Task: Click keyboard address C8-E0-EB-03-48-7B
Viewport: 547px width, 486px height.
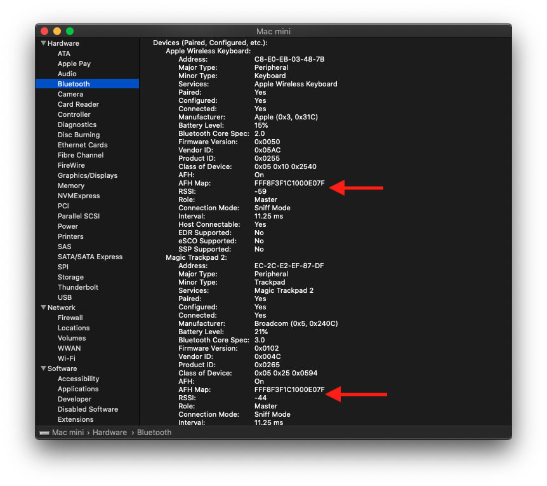Action: (x=289, y=59)
